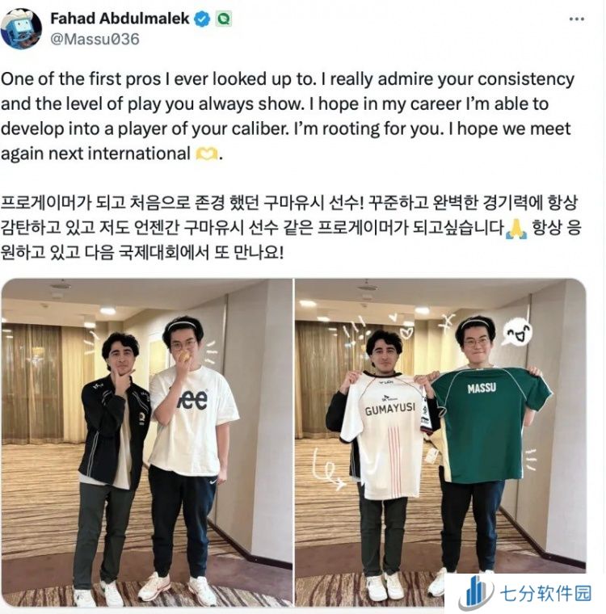The image size is (606, 614).
Task: Click the Lee logo on white shirt
Action: [x=192, y=400]
